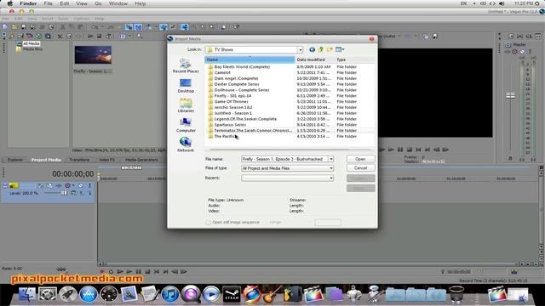Screen dimensions: 545x306
Task: Sort files by Name column
Action: (x=250, y=59)
